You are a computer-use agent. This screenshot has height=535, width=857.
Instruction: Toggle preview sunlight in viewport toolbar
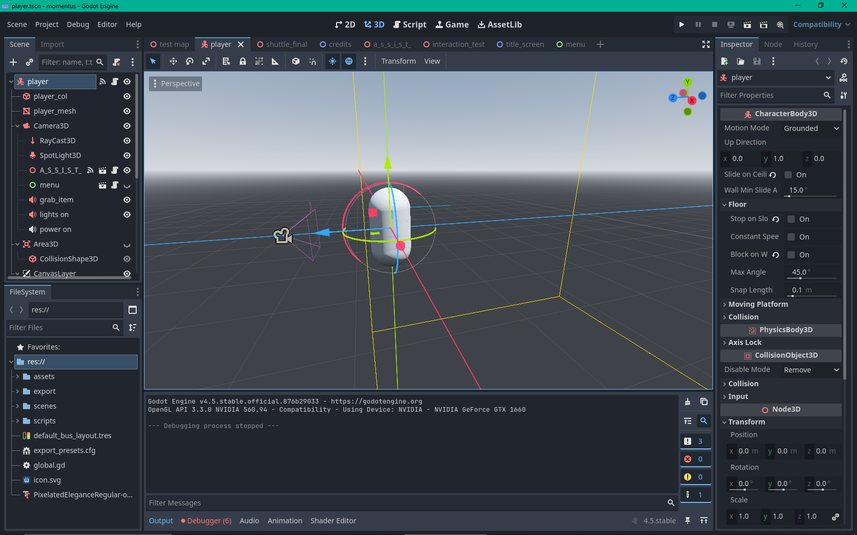[333, 61]
